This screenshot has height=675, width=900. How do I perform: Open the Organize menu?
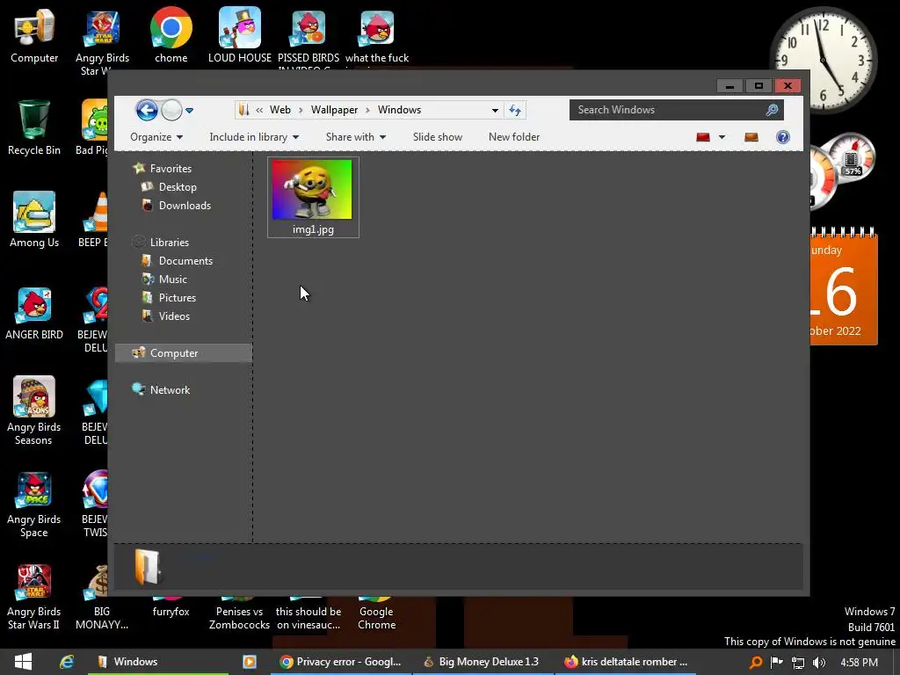(x=156, y=136)
